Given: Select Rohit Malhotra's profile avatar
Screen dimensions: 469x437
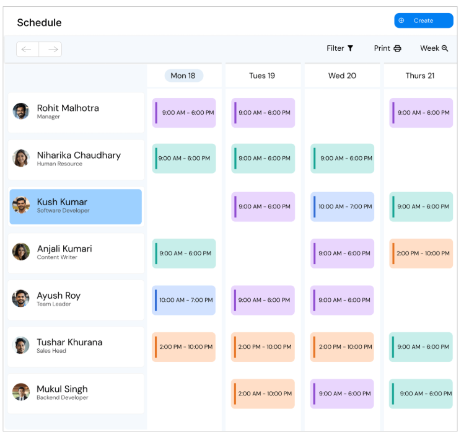Looking at the screenshot, I should click(x=21, y=112).
